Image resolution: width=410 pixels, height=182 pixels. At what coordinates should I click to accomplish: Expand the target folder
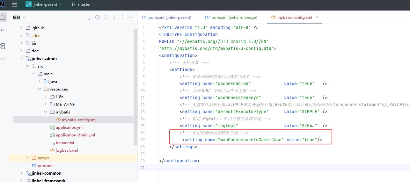tap(27, 158)
